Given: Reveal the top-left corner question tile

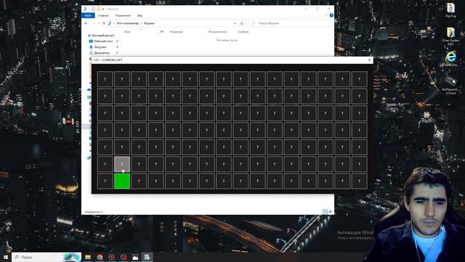Looking at the screenshot, I should (105, 79).
